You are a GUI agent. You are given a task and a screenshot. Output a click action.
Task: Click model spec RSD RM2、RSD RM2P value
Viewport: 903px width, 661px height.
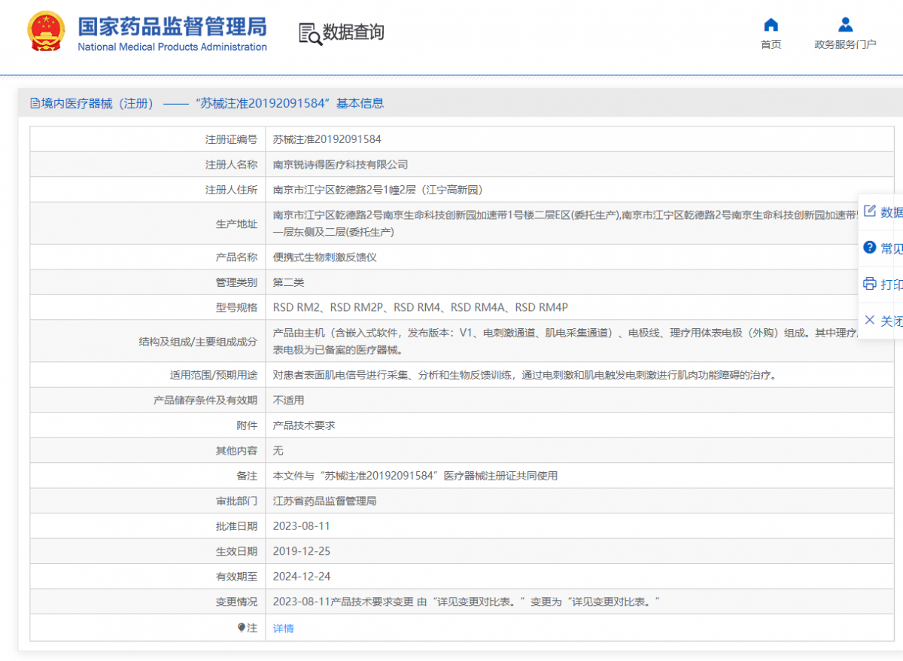click(421, 307)
